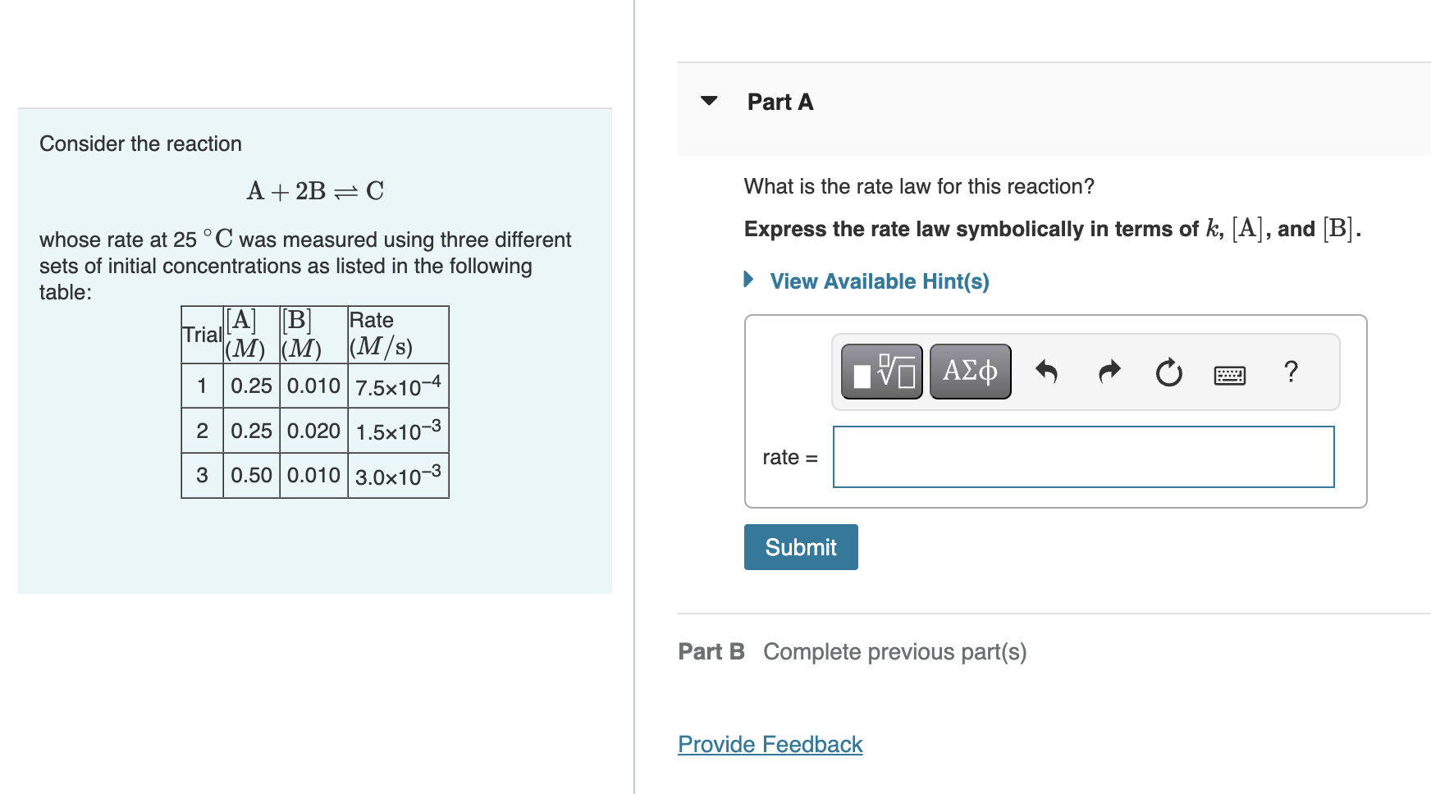The width and height of the screenshot is (1431, 794).
Task: Submit the rate law answer
Action: pos(800,546)
